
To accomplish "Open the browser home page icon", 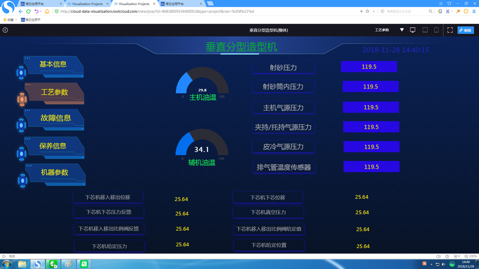I will pos(47,11).
